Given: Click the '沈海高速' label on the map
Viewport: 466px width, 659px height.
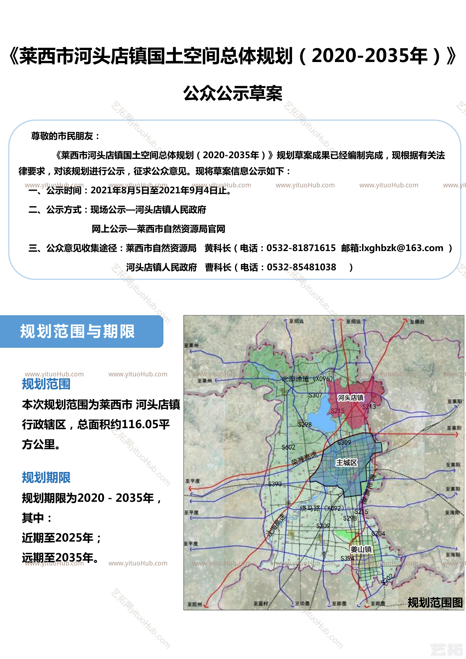Looking at the screenshot, I should tap(276, 525).
